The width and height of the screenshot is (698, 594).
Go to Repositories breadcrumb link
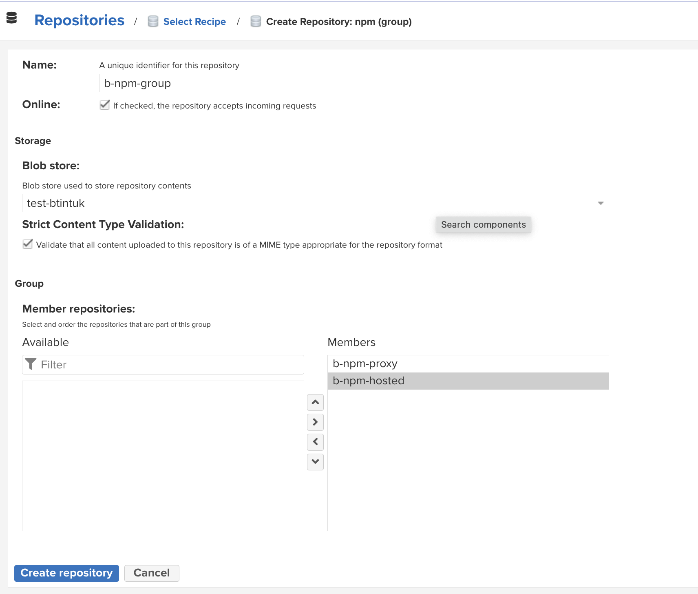coord(80,20)
